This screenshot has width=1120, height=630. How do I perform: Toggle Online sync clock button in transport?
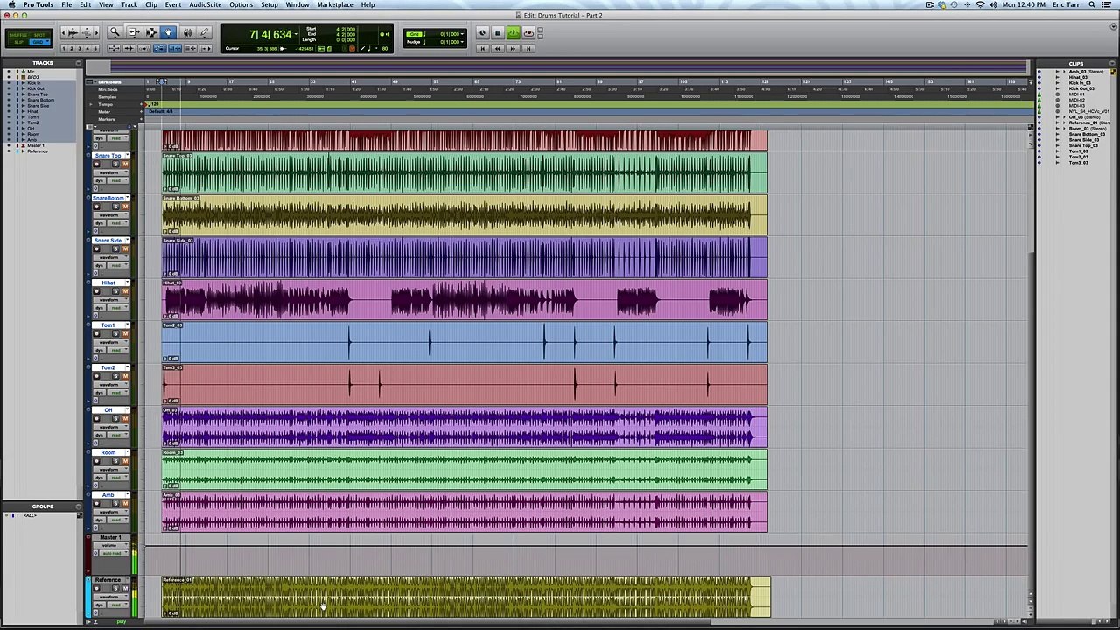(483, 32)
